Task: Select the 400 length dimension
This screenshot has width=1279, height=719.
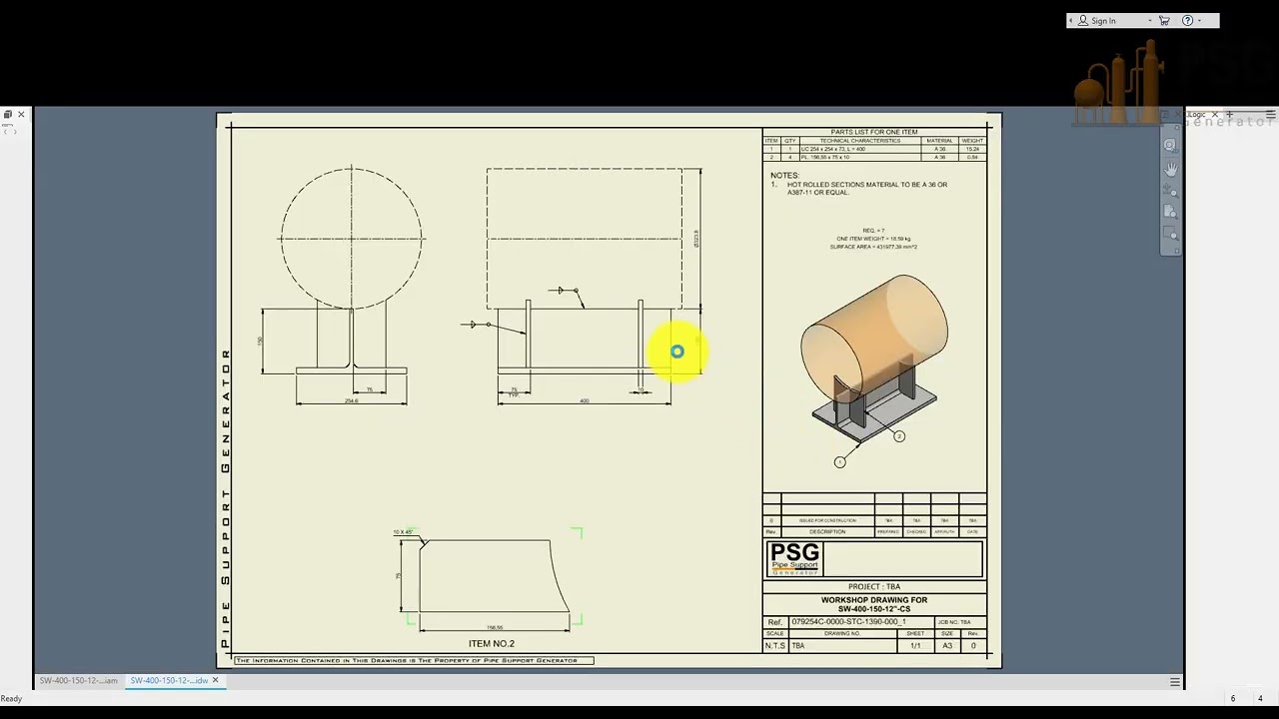Action: pos(585,400)
